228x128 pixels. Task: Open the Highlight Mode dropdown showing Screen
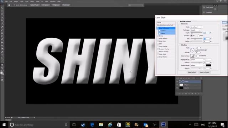coord(198,60)
